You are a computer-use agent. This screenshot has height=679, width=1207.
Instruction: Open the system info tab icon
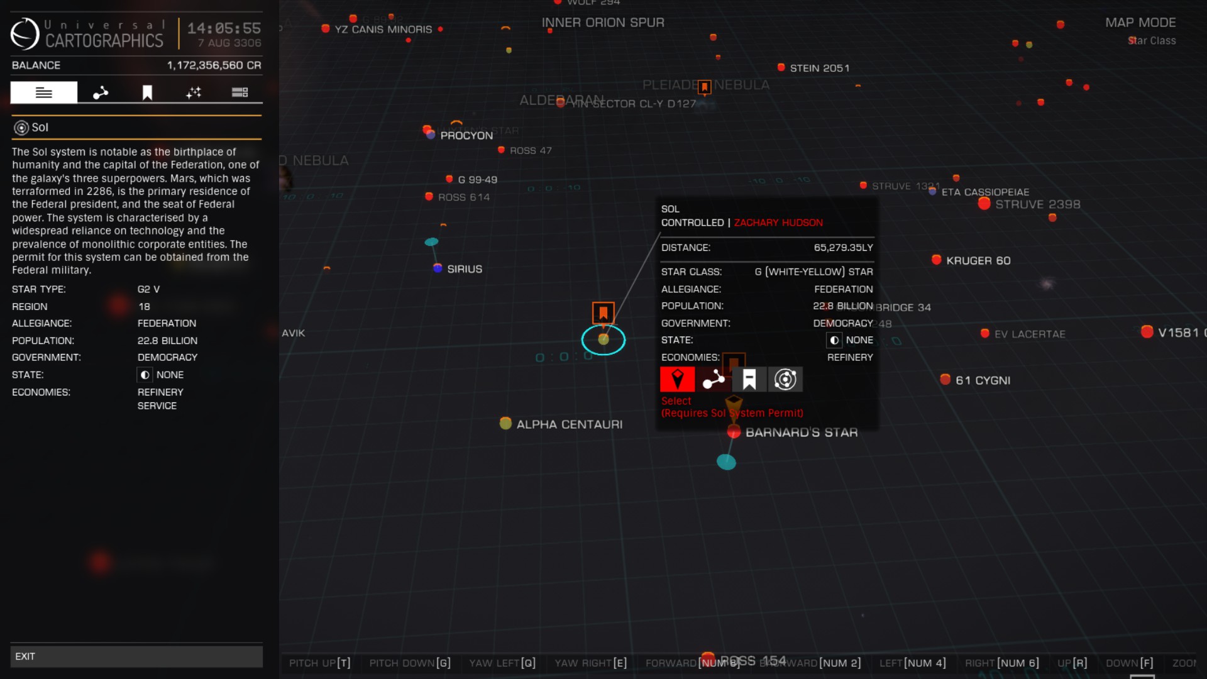point(44,92)
